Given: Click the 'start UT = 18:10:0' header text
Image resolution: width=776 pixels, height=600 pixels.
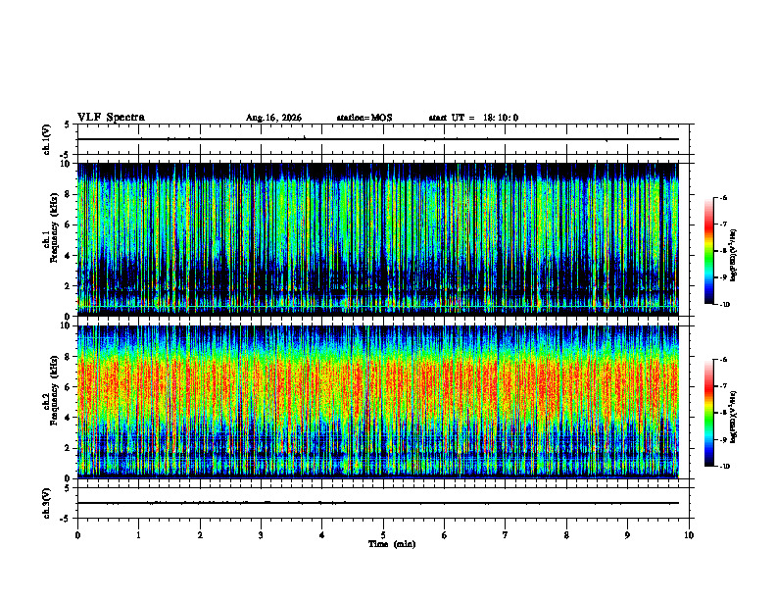Looking at the screenshot, I should point(473,118).
